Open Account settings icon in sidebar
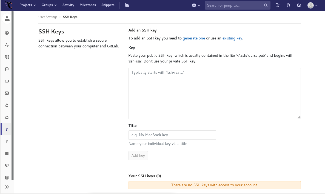 (7, 45)
